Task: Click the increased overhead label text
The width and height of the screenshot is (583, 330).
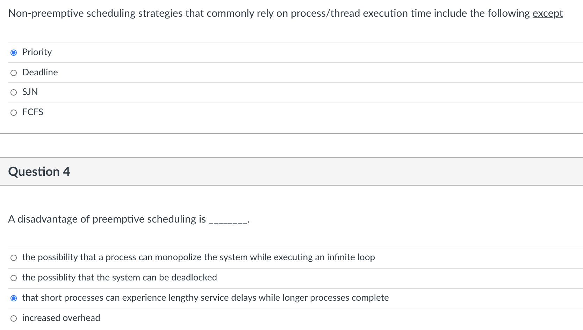Action: [61, 318]
